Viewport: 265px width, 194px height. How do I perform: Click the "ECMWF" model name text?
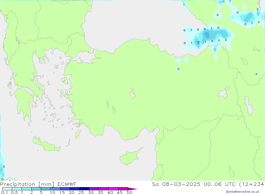[67, 184]
